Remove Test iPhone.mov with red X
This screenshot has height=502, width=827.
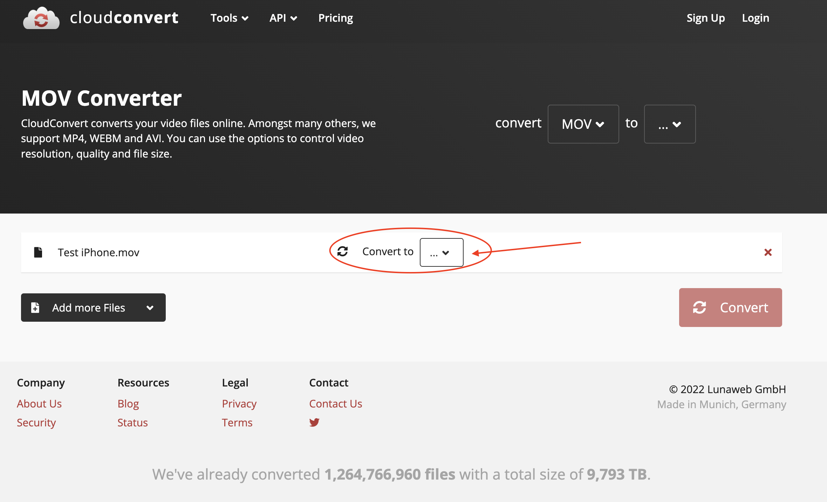point(768,252)
